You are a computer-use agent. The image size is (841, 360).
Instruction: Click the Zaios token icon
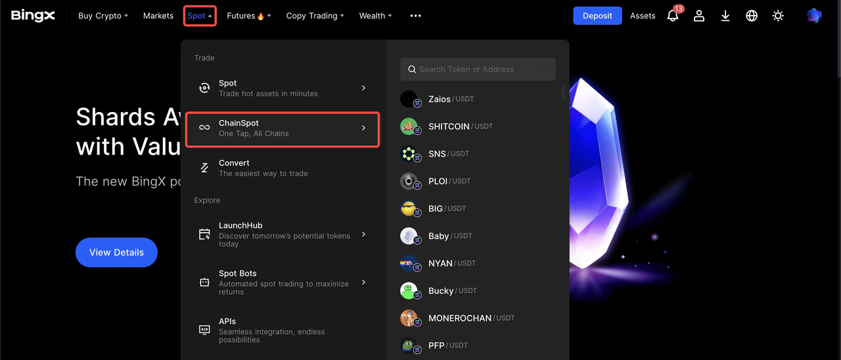click(x=409, y=99)
